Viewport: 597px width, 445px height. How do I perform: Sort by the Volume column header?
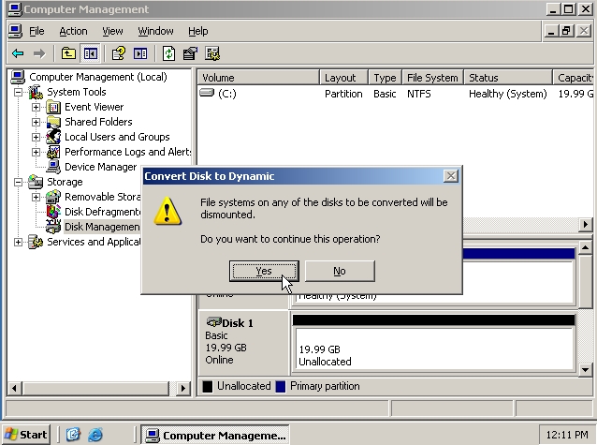tap(258, 78)
